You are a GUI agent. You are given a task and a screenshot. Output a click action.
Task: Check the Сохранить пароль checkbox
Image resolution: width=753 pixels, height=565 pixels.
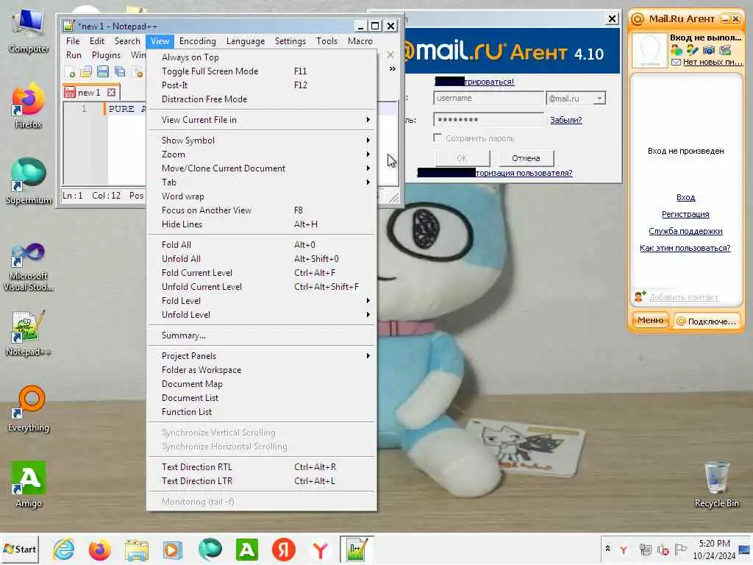tap(438, 138)
